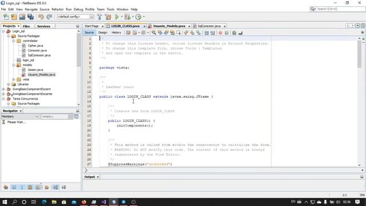
Task: Click the Projects panel scroll-down arrow
Action: [78, 104]
